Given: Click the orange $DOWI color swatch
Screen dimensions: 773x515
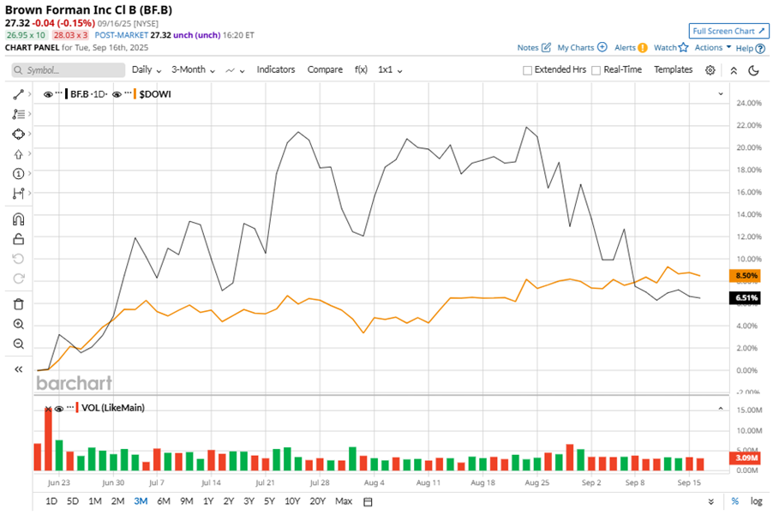Looking at the screenshot, I should click(135, 93).
